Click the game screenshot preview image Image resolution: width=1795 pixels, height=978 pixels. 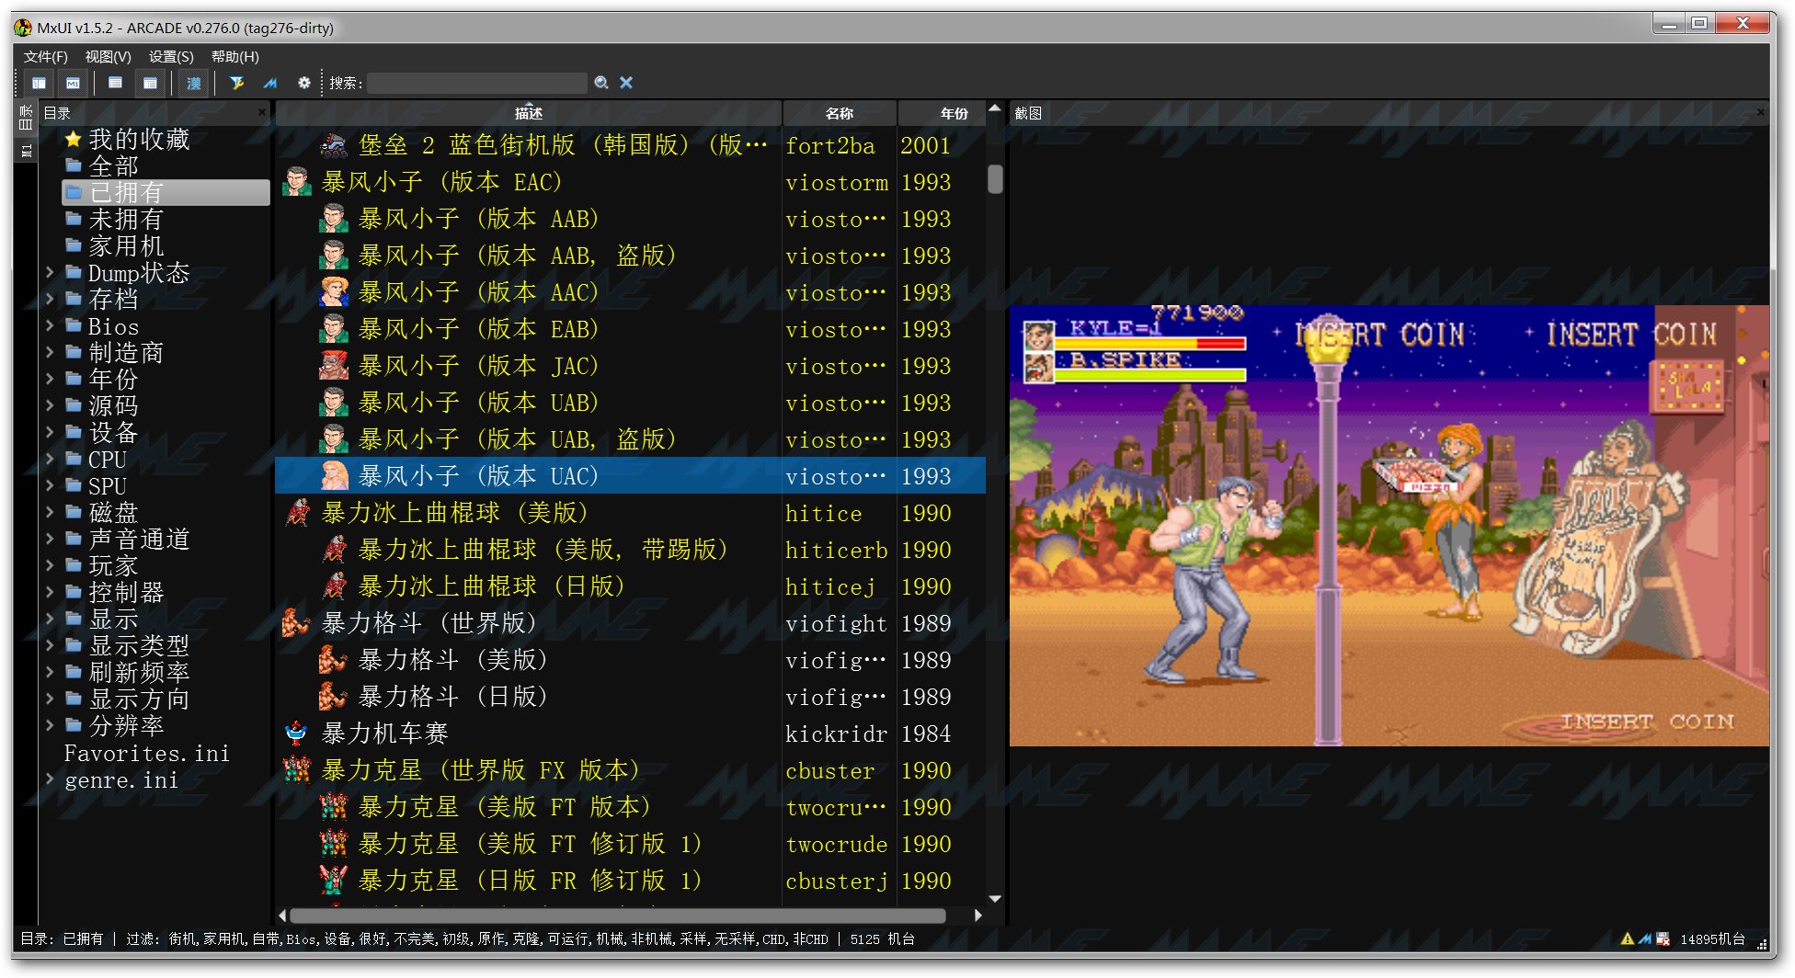coord(1389,526)
